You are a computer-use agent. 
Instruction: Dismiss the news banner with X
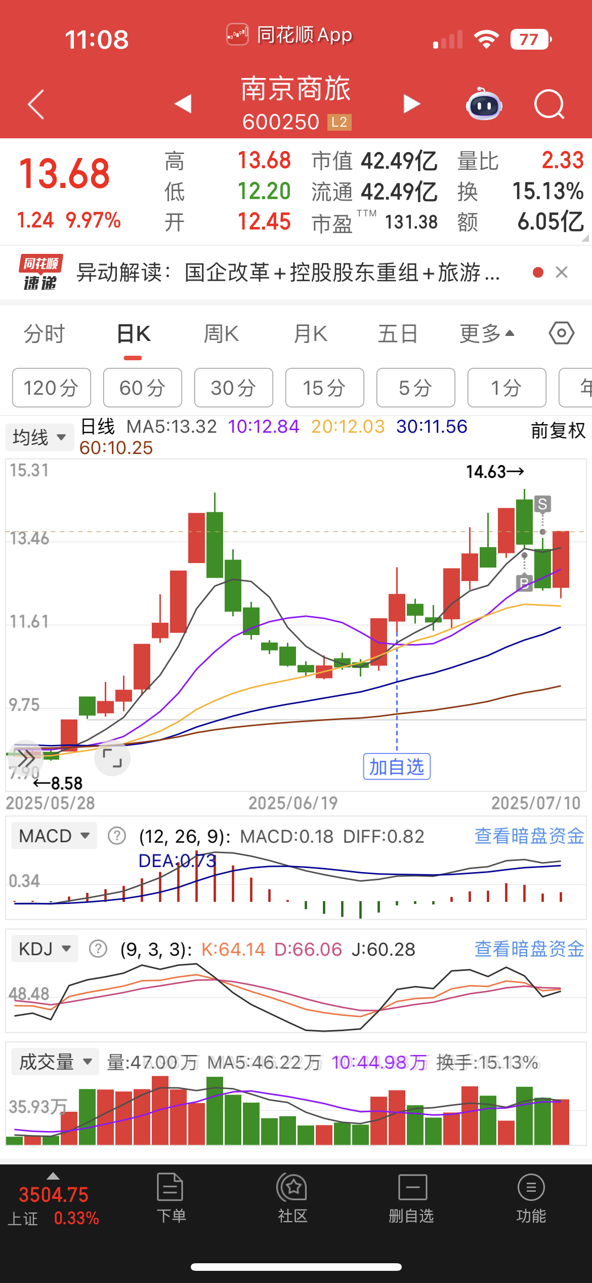[x=562, y=273]
